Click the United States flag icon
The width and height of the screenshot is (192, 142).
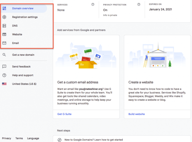[x=4, y=84]
